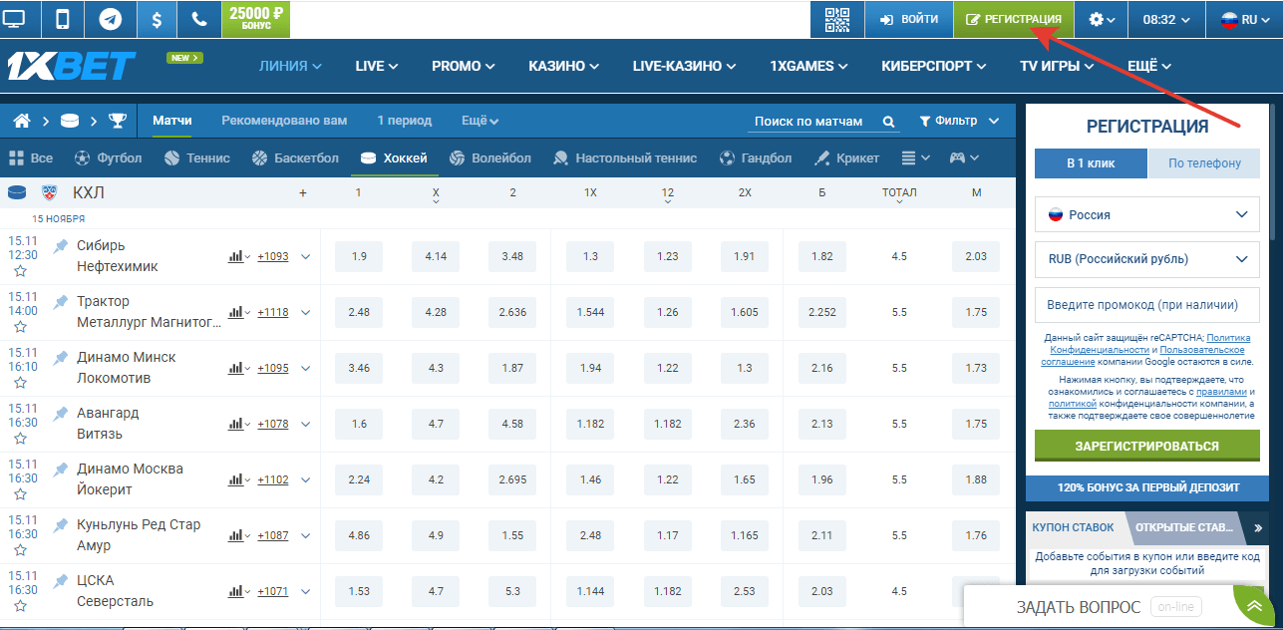The image size is (1283, 630).
Task: Open the Россия country dropdown
Action: tap(1148, 214)
